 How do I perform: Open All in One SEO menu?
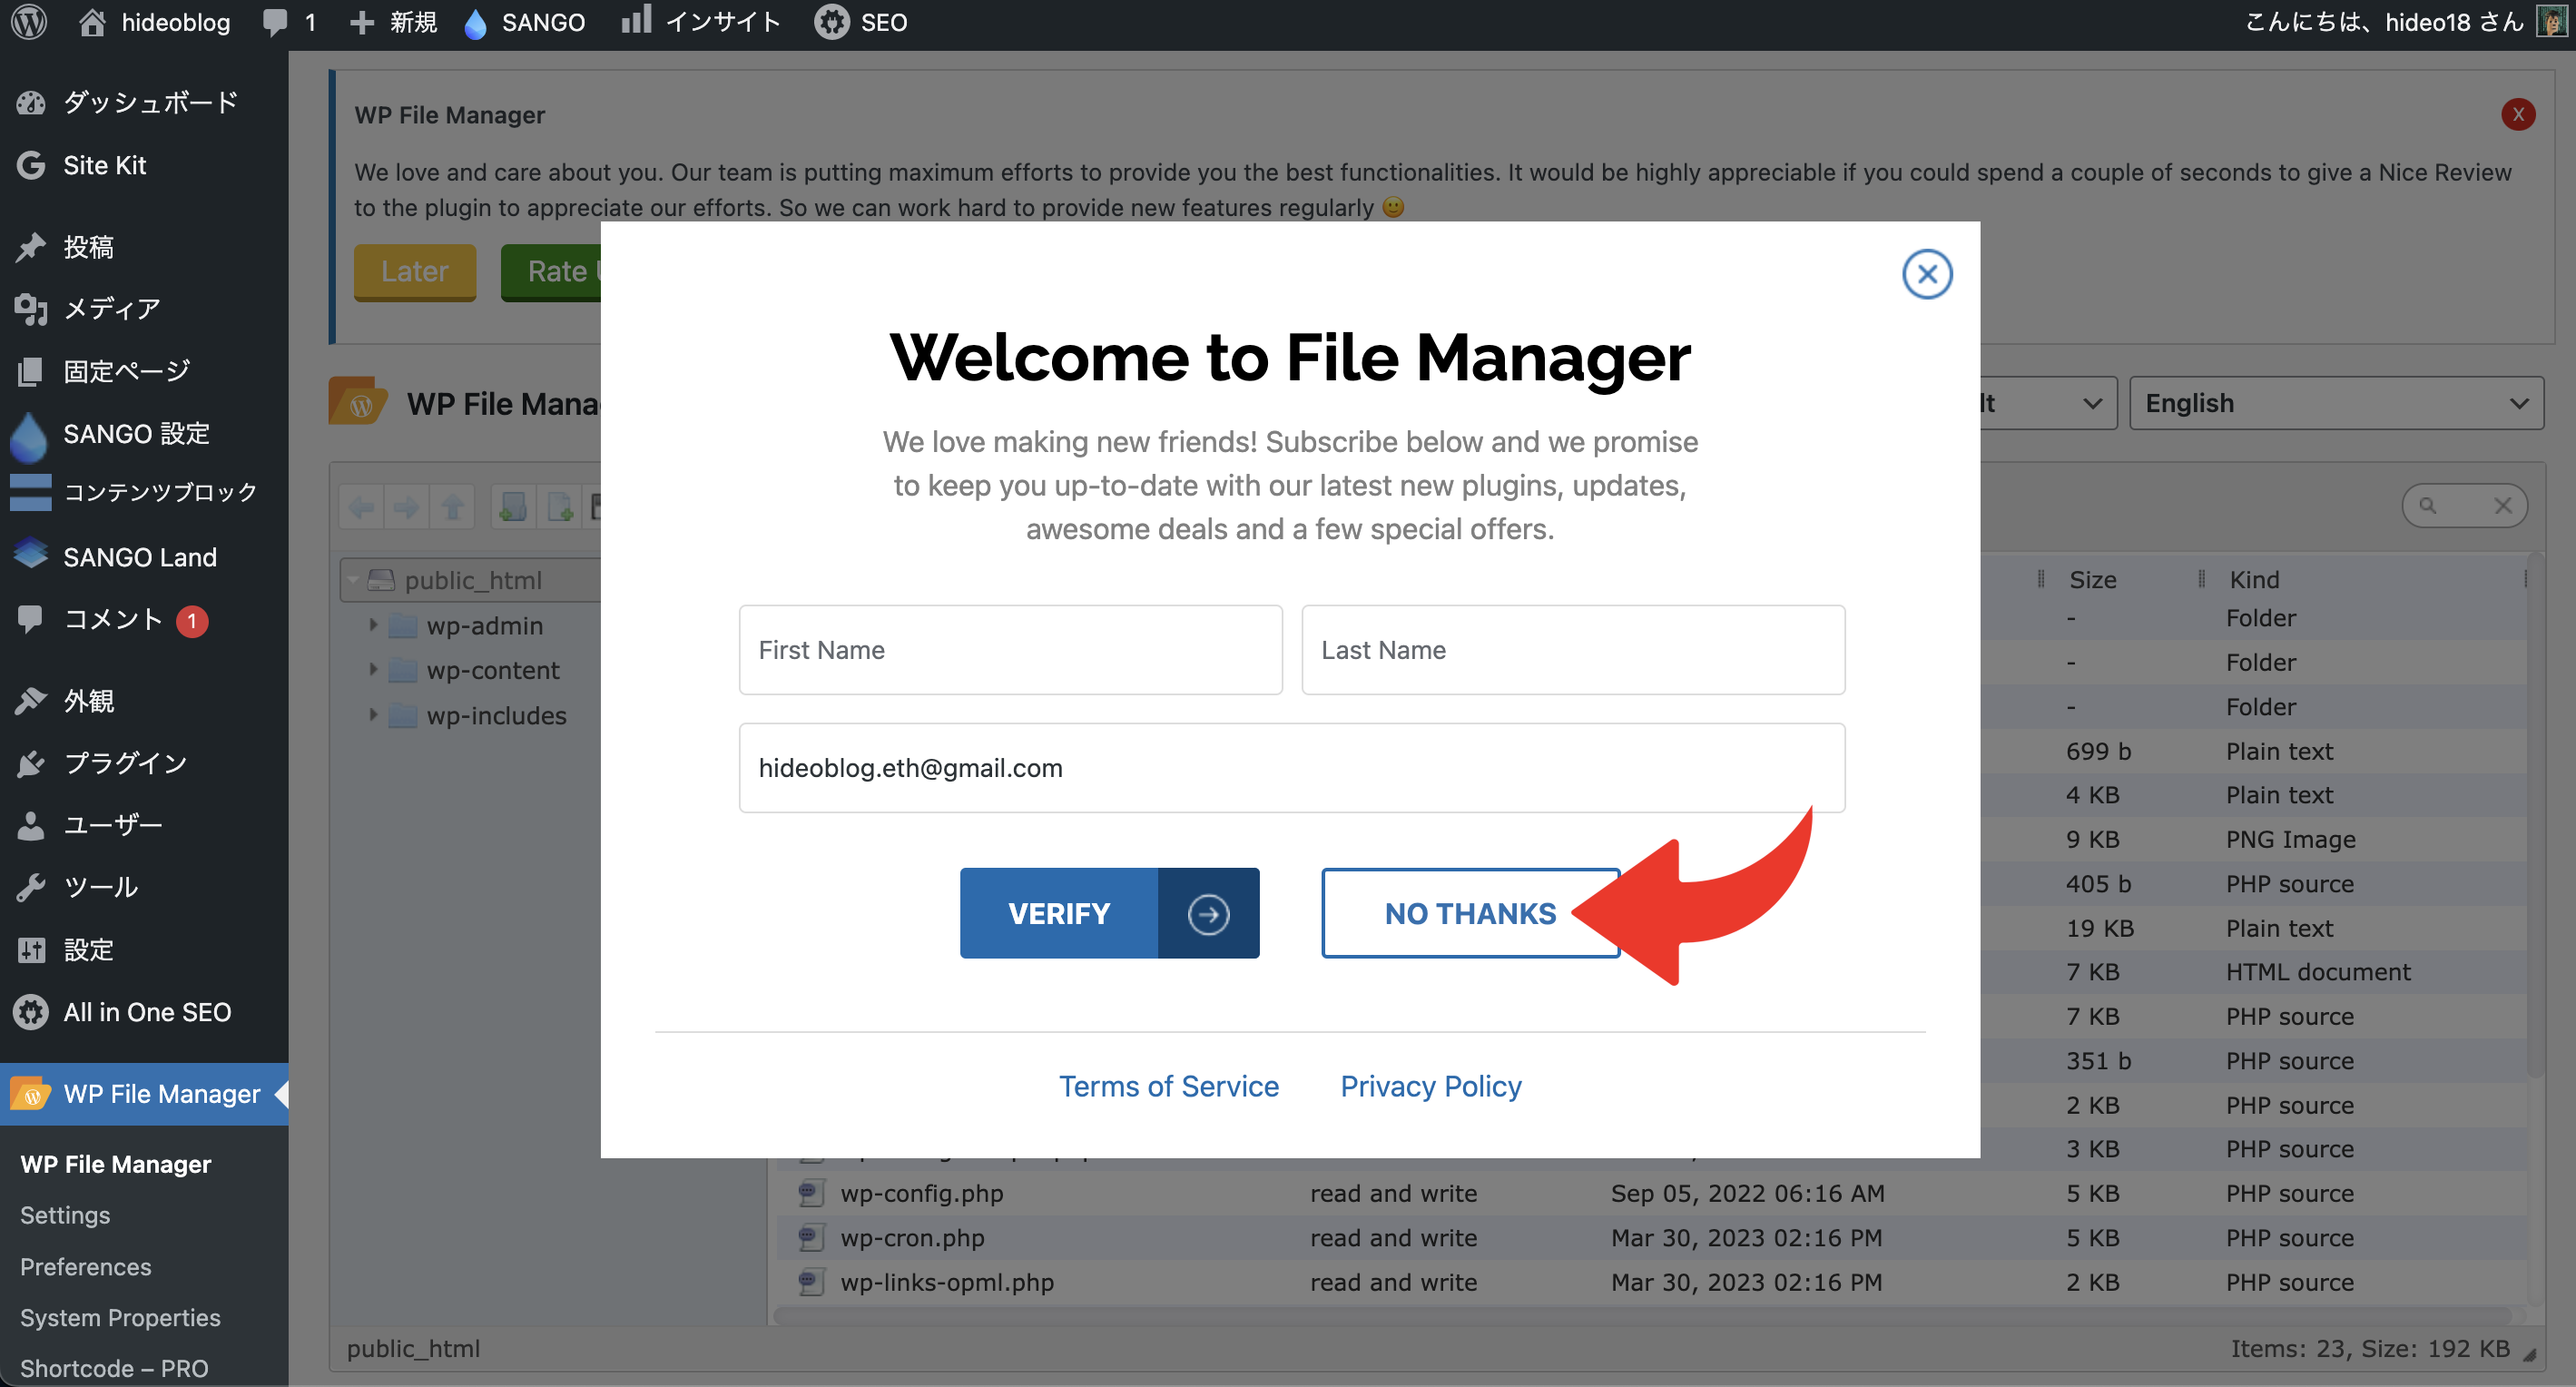point(144,1012)
